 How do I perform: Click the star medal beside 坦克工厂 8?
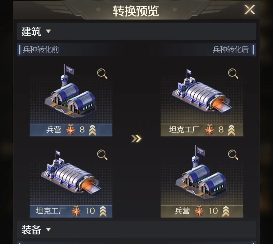click(210, 130)
